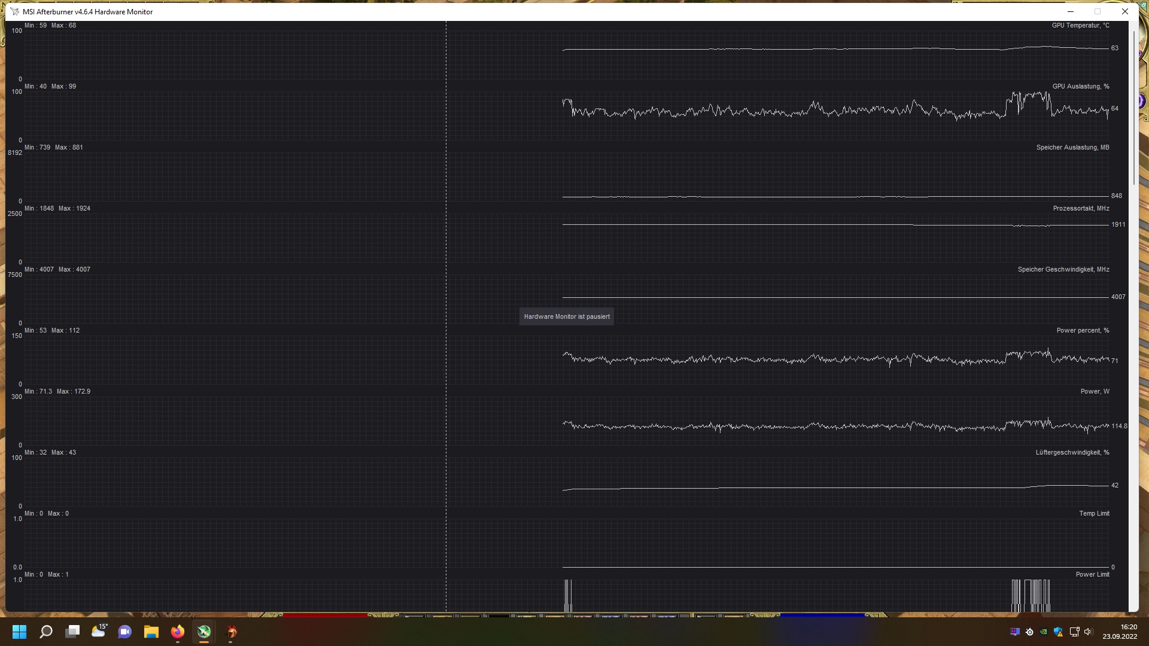Click the network connection tray icon
This screenshot has width=1149, height=646.
coord(1074,632)
